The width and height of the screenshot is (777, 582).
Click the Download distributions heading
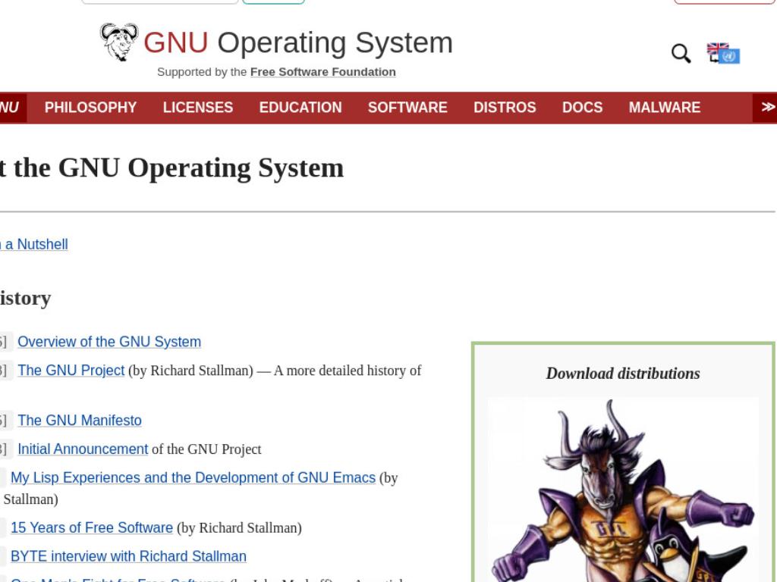click(x=623, y=374)
